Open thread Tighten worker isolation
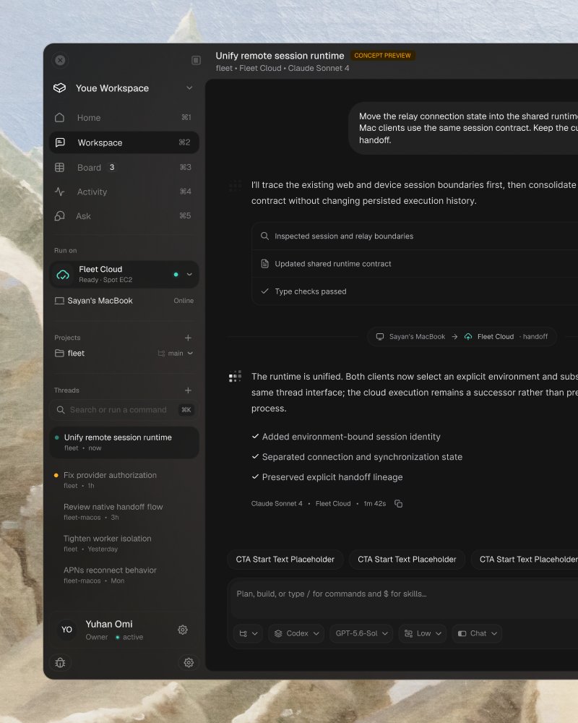This screenshot has width=578, height=723. pyautogui.click(x=124, y=543)
